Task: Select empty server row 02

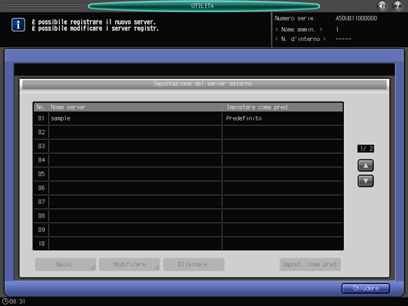Action: tap(189, 132)
